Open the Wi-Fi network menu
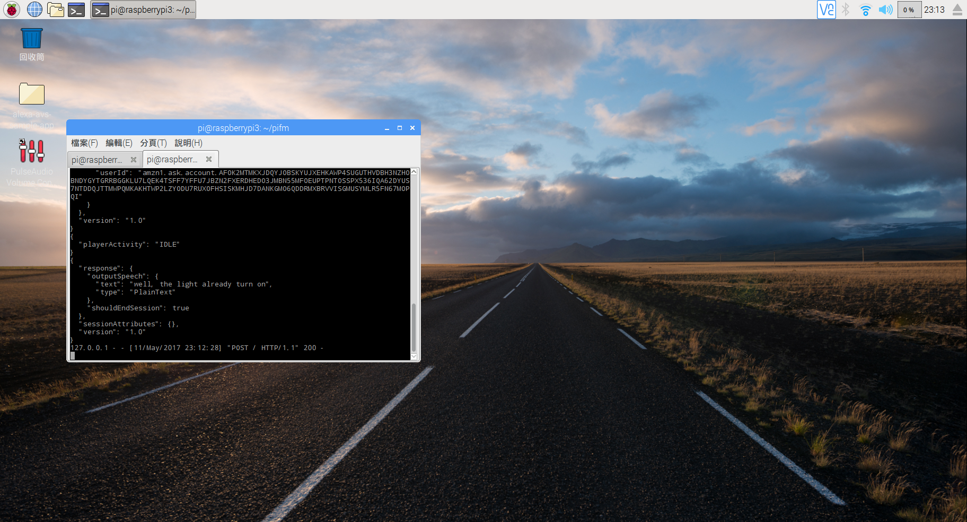 pos(865,10)
